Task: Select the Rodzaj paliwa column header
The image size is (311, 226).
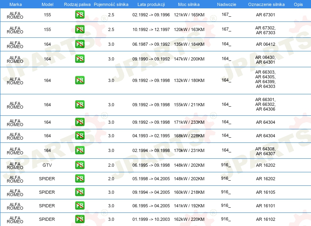Action: click(77, 4)
